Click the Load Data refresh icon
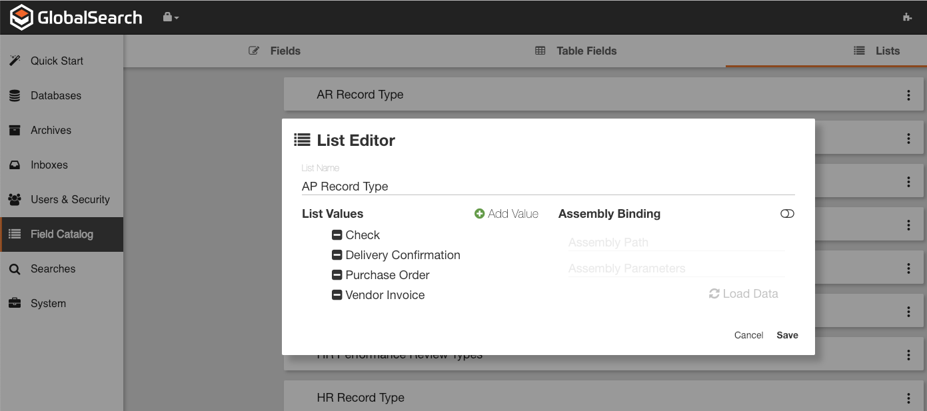927x411 pixels. point(714,294)
